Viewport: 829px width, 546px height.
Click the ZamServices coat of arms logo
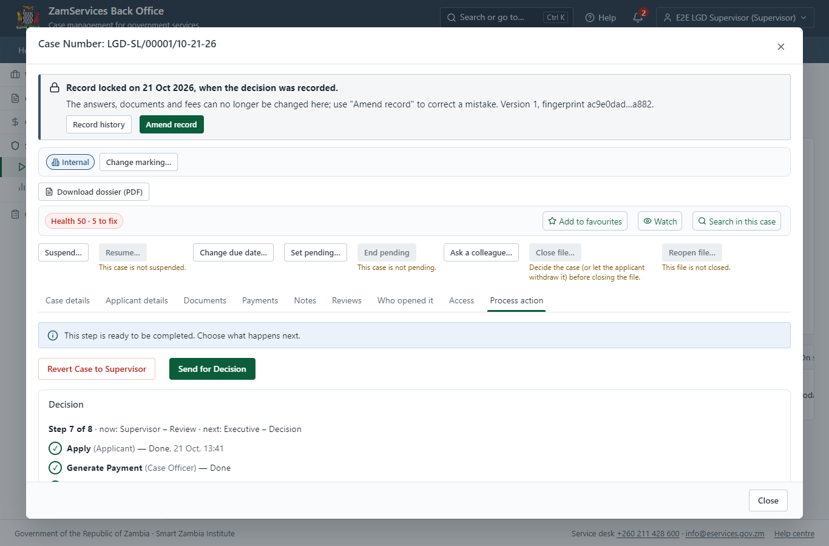pyautogui.click(x=28, y=17)
